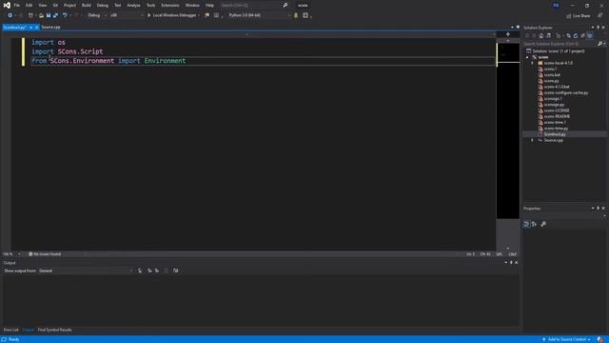609x343 pixels.
Task: Open the x86 platform dropdown
Action: (x=127, y=15)
